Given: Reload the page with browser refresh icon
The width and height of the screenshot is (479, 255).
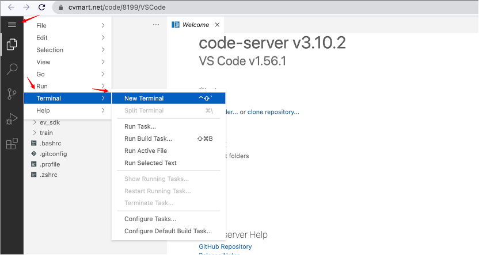Looking at the screenshot, I should coord(41,7).
